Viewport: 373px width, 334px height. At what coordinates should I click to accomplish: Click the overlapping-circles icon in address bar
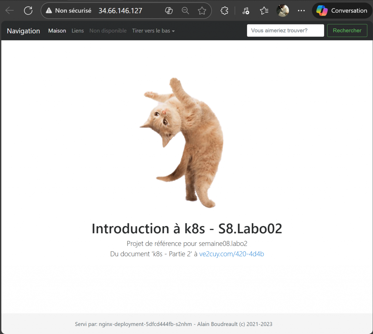pyautogui.click(x=169, y=11)
